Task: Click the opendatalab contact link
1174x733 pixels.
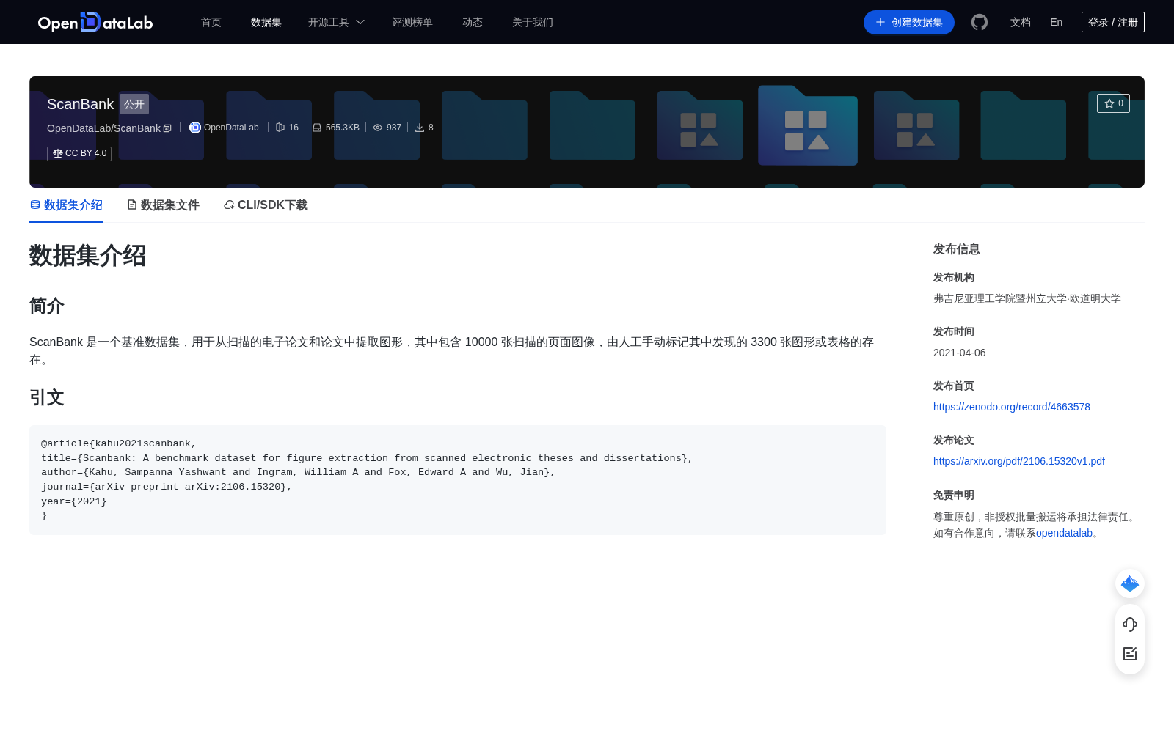Action: 1064,533
